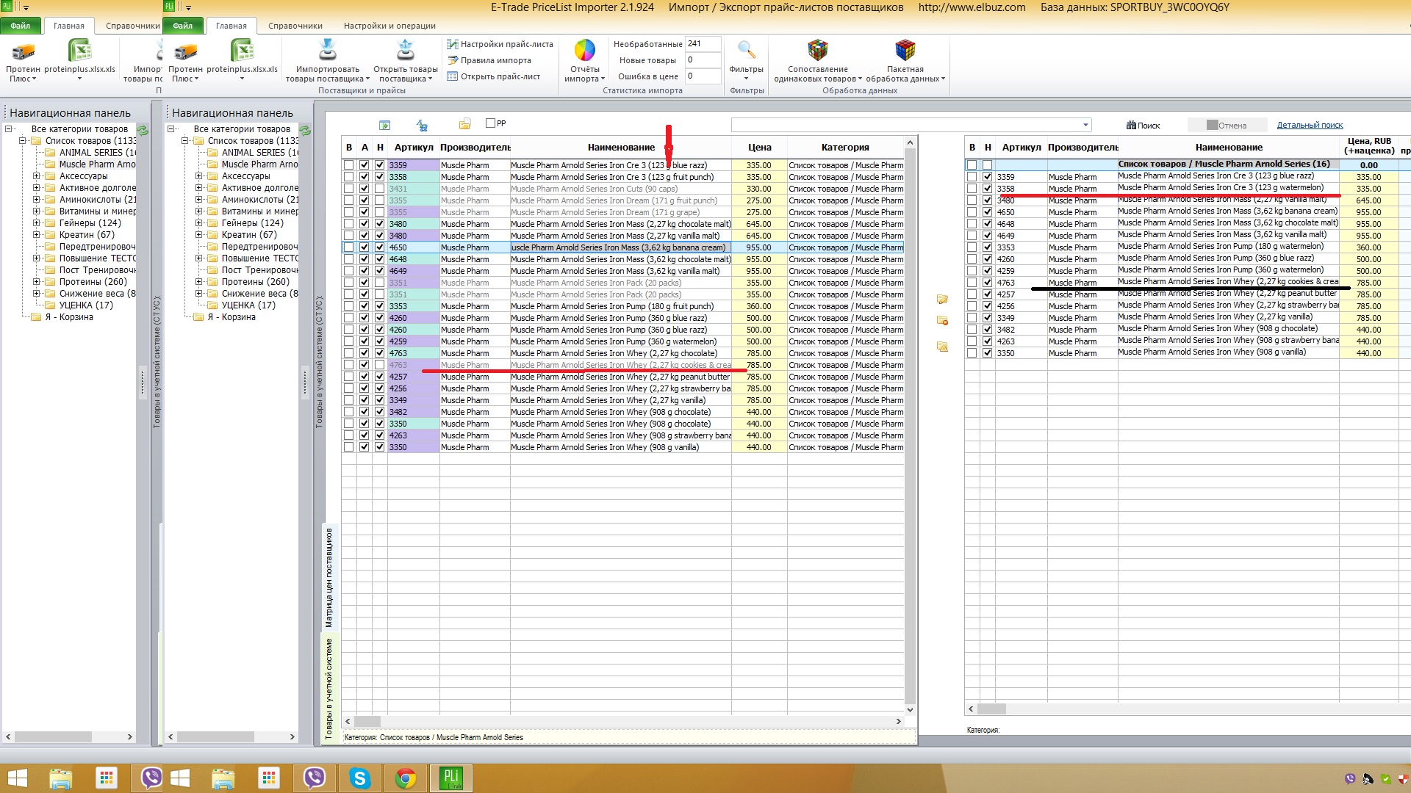Sort middle grid by Категория column header

[845, 148]
